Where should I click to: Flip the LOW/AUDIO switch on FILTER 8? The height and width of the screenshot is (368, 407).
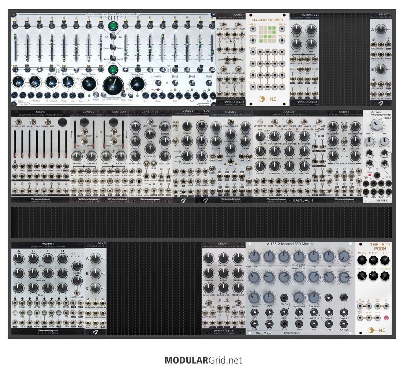230,122
